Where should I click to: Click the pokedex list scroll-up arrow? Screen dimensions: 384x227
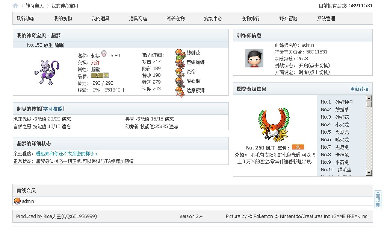[369, 98]
